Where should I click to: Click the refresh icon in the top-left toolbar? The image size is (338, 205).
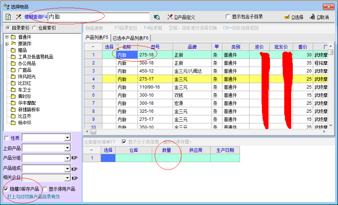tap(8, 17)
